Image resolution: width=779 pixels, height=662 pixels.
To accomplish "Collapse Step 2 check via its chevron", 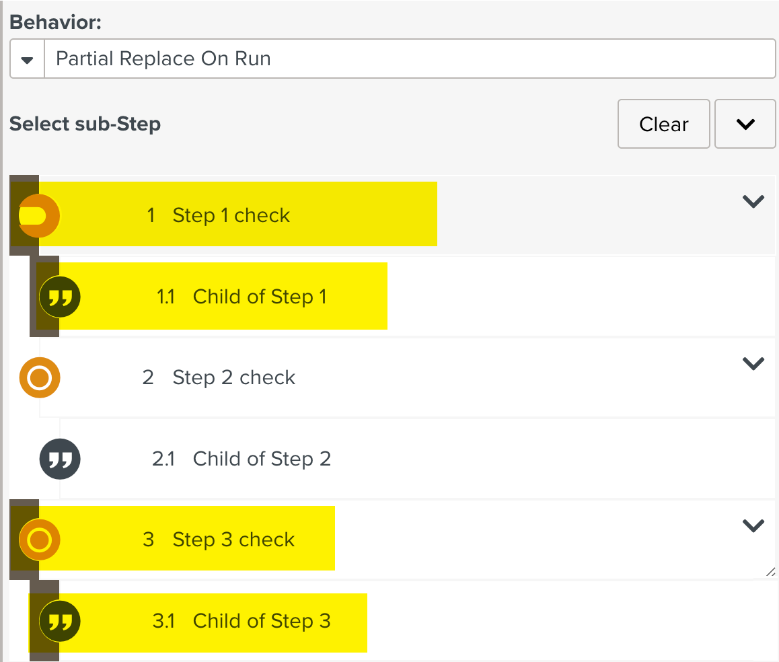I will (753, 363).
